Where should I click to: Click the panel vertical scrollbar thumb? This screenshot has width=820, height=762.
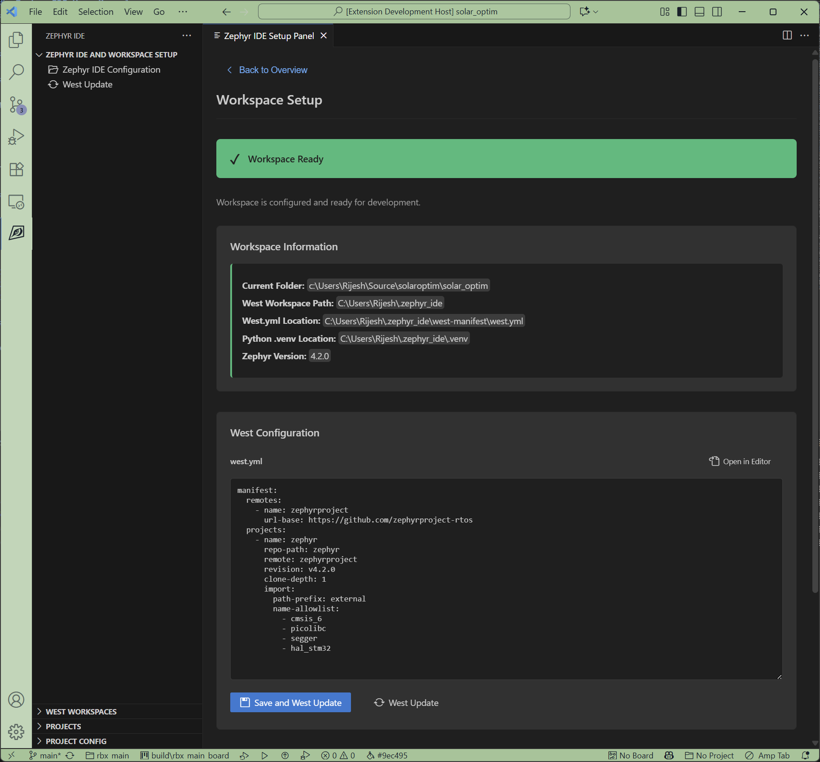815,326
